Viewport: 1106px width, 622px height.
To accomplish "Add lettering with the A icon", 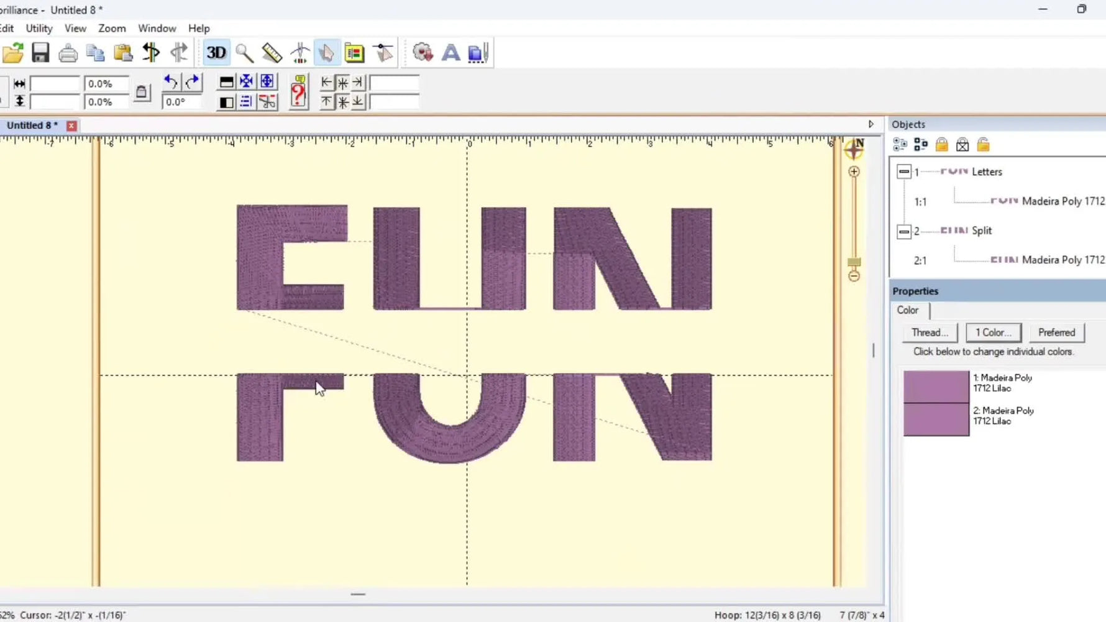I will [451, 53].
